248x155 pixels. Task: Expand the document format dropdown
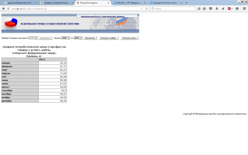33,38
